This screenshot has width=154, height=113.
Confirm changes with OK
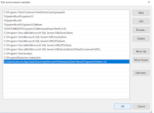pos(122,106)
